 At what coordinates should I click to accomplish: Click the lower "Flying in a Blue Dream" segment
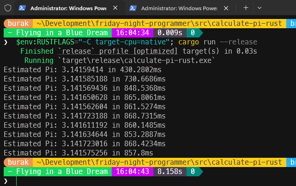57,172
